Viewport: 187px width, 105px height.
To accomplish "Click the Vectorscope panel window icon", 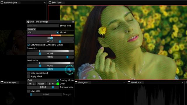I will click(2, 82).
